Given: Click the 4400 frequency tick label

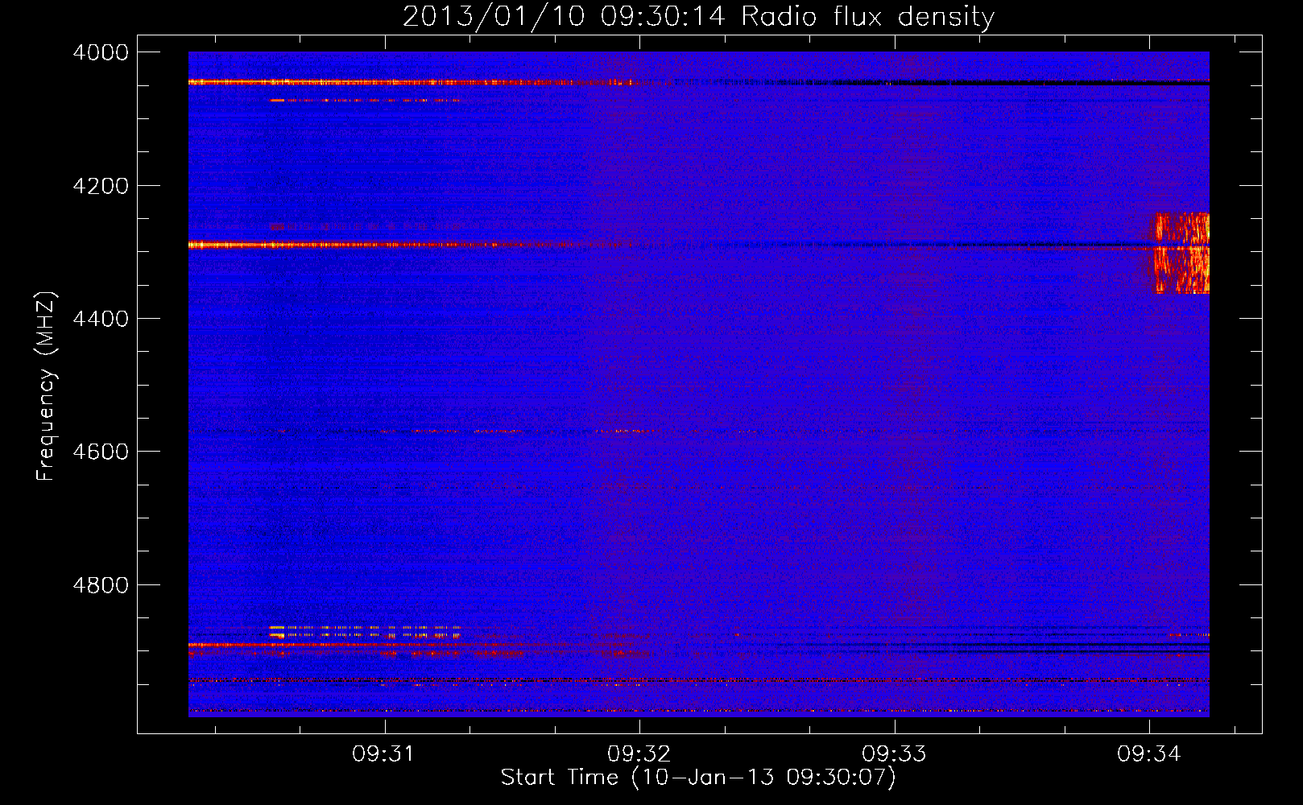Looking at the screenshot, I should click(101, 319).
